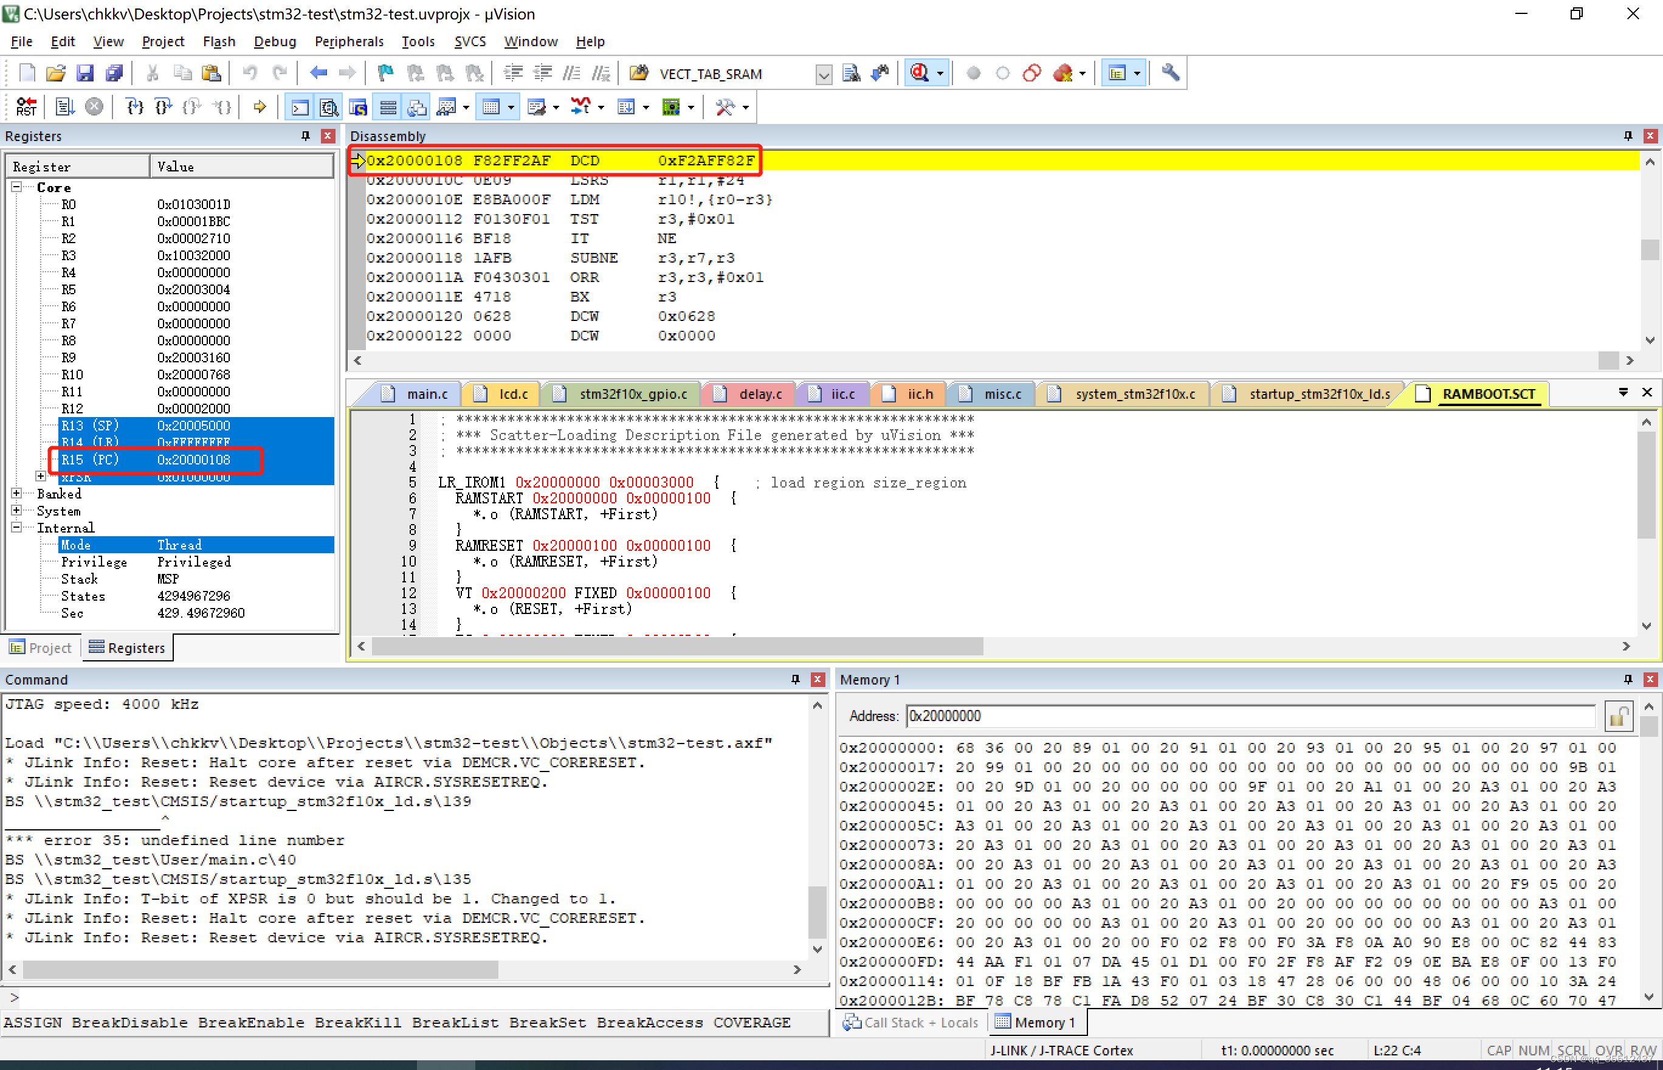Open the Peripherals menu
The image size is (1663, 1070).
[x=349, y=42]
